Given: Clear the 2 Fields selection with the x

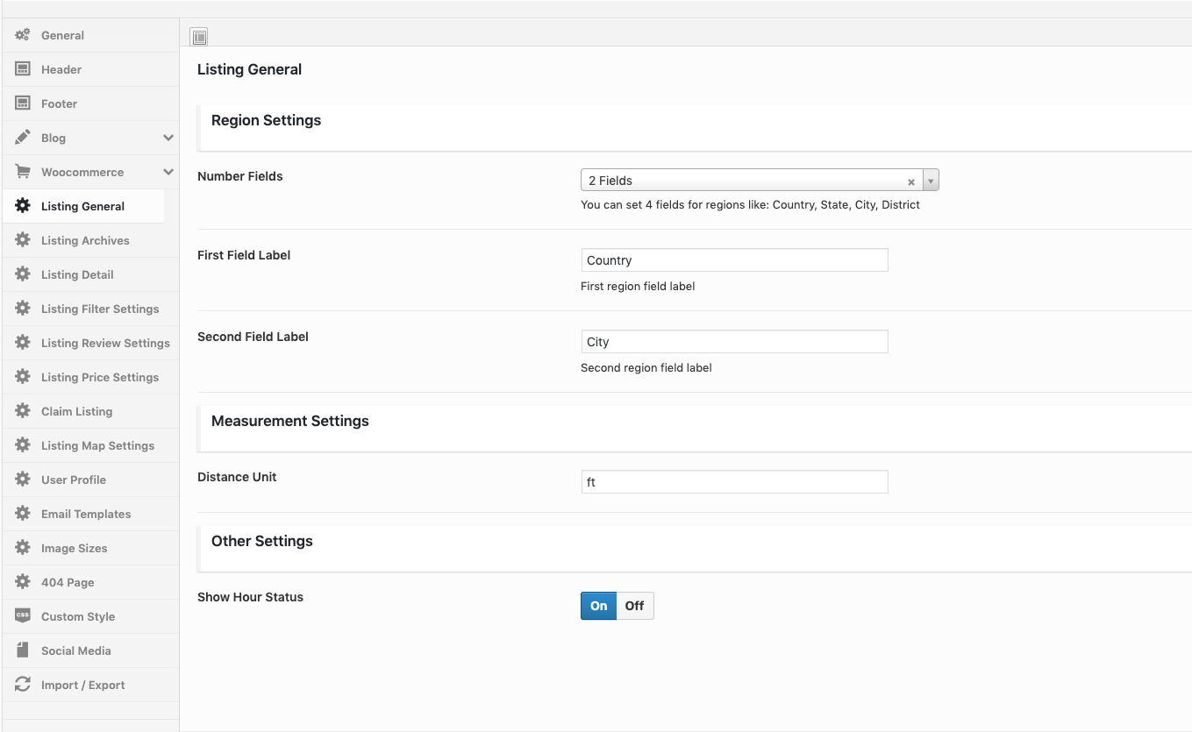Looking at the screenshot, I should (x=911, y=181).
